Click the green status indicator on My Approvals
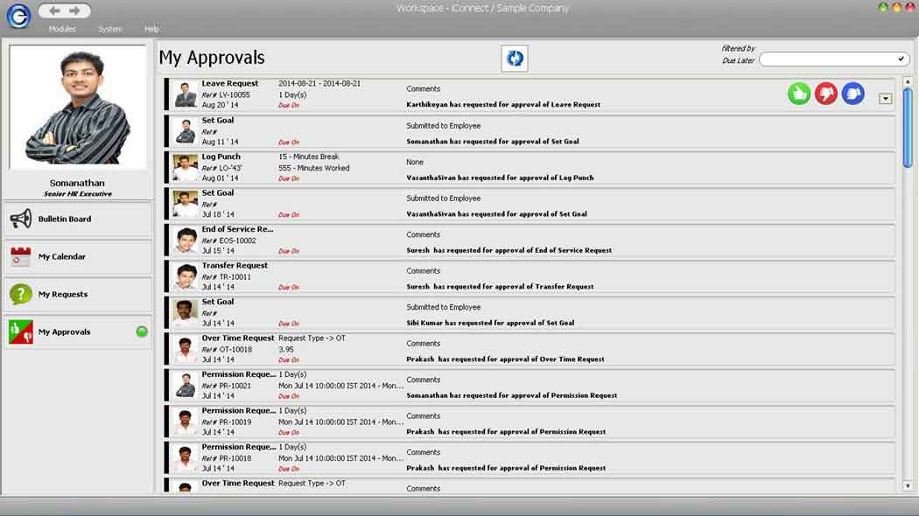The image size is (919, 516). [142, 332]
